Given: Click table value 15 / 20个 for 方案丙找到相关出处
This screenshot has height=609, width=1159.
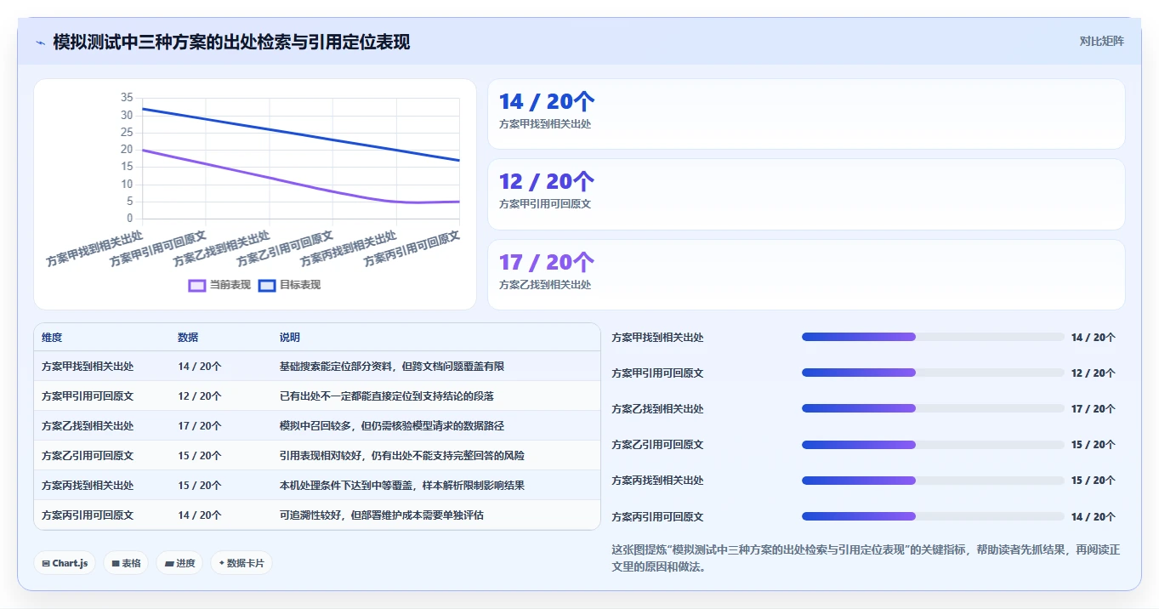Looking at the screenshot, I should click(200, 486).
